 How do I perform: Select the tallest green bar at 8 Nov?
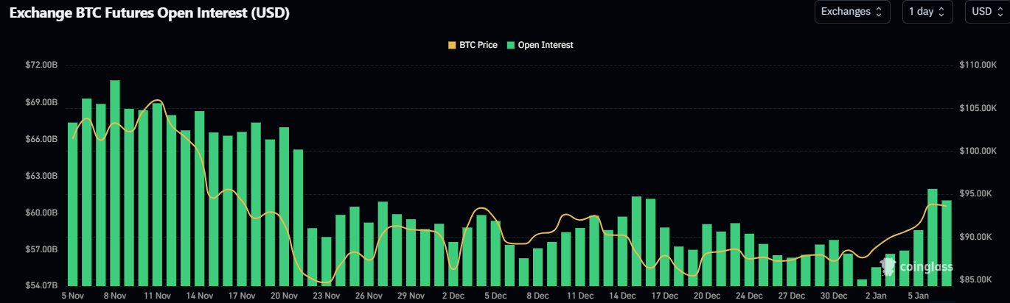click(x=115, y=184)
